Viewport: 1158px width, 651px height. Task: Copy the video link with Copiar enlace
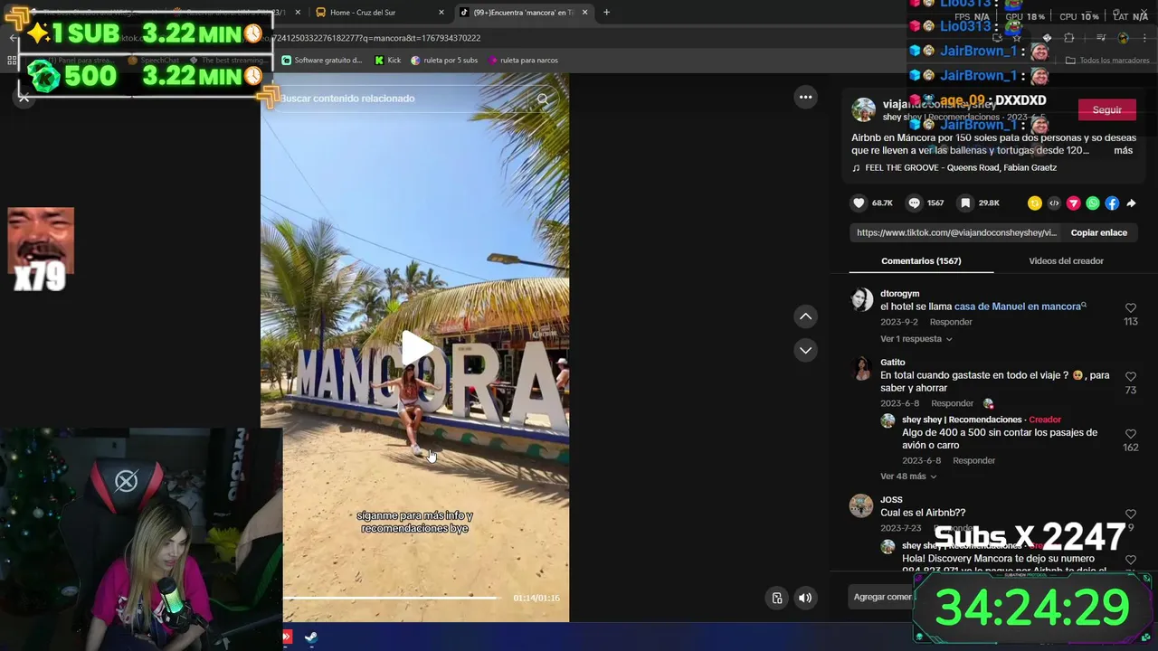click(x=1098, y=232)
